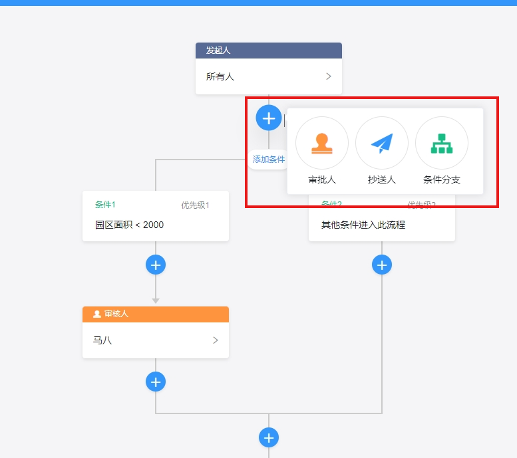Select the 审批人 stamp icon
Image resolution: width=517 pixels, height=458 pixels.
coord(322,143)
